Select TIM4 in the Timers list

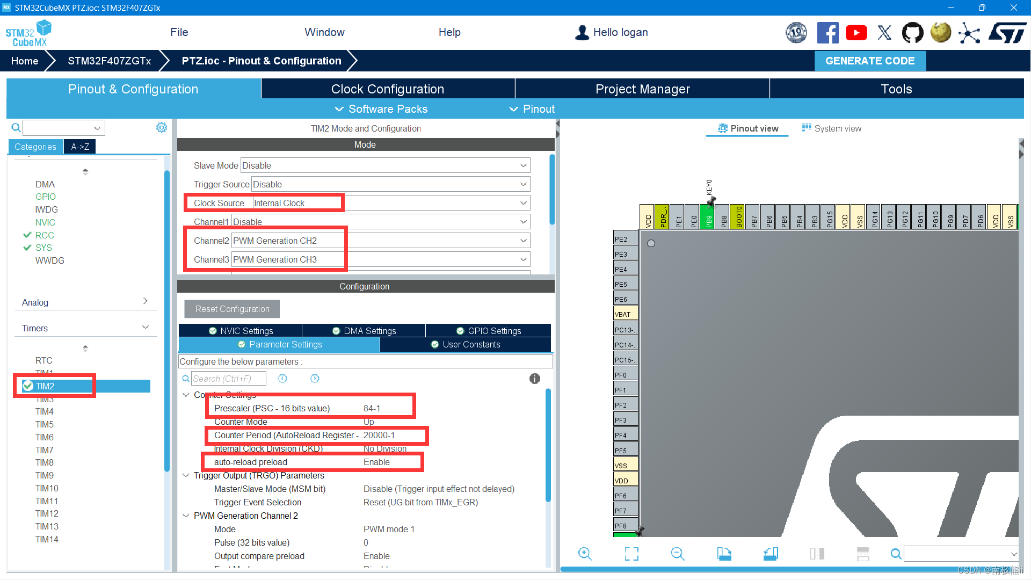point(45,411)
